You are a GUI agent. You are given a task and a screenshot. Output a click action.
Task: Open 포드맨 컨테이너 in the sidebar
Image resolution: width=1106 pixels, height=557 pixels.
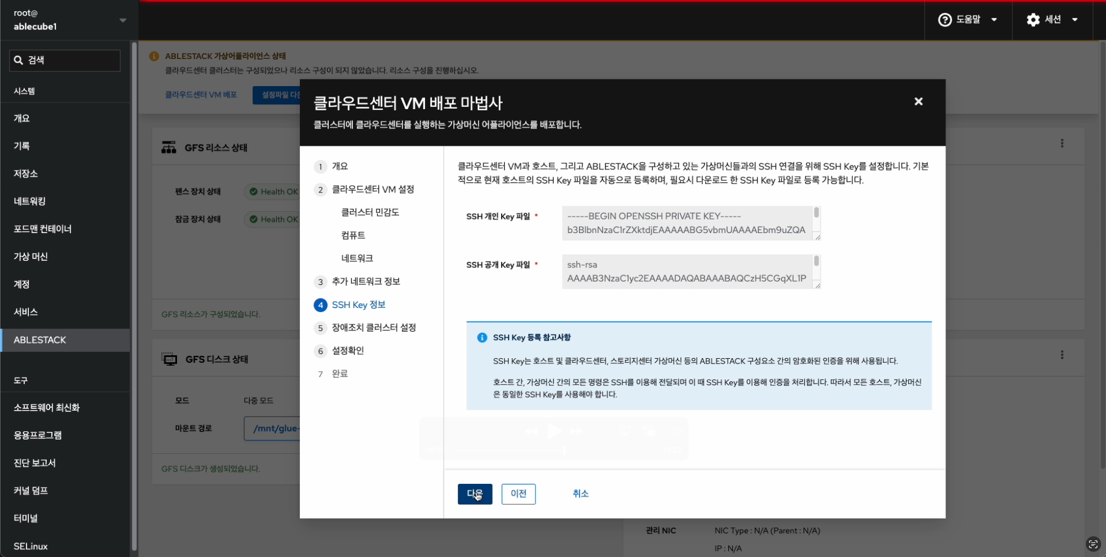tap(65, 229)
